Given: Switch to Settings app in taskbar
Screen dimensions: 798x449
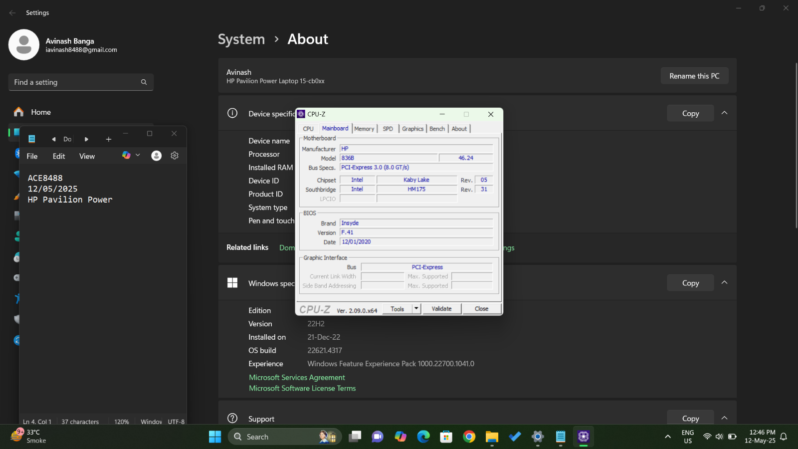Looking at the screenshot, I should 538,437.
